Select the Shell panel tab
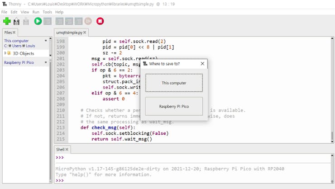The image size is (335, 189). (x=60, y=149)
